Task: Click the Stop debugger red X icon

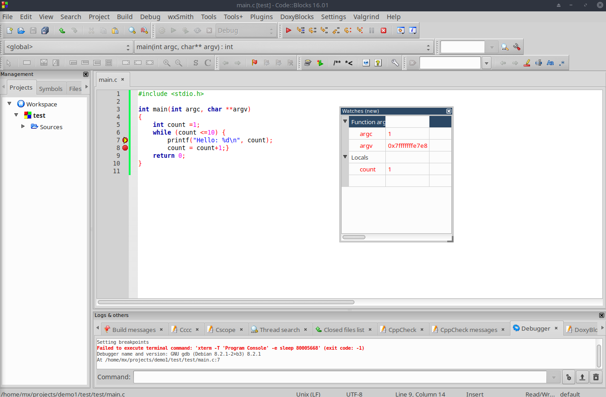Action: tap(383, 30)
